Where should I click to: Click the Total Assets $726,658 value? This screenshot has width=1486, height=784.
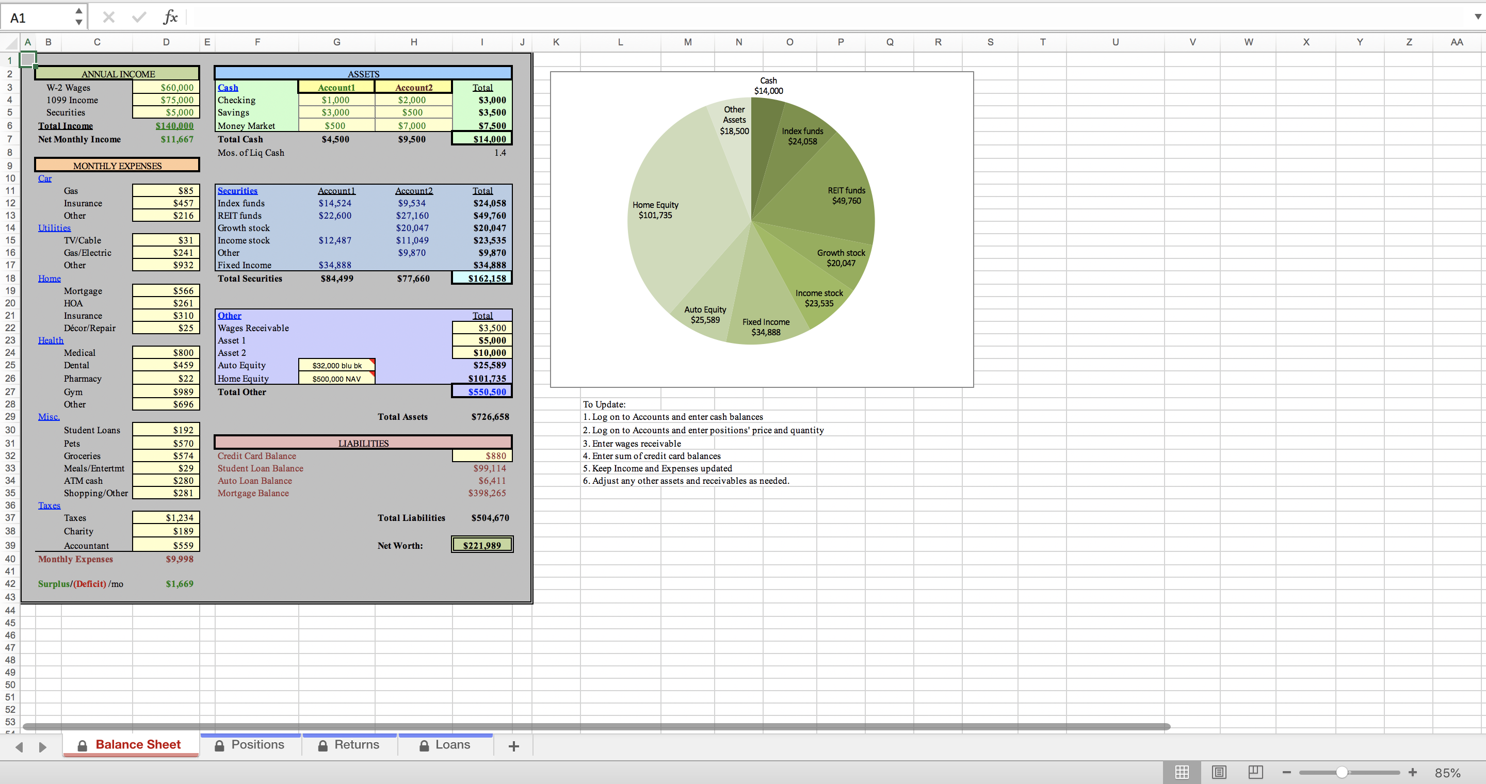tap(490, 417)
